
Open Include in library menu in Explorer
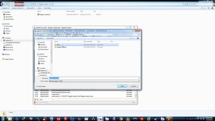18,8
